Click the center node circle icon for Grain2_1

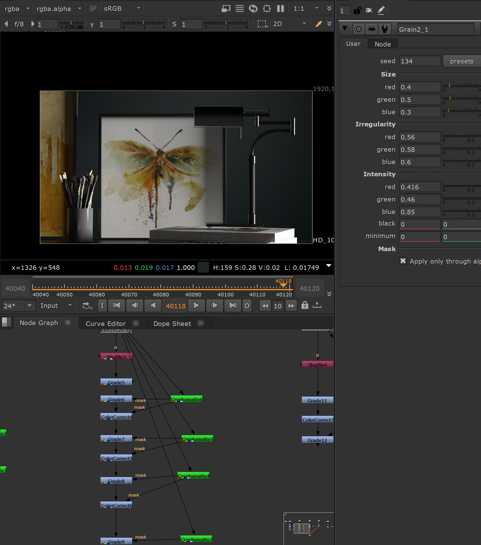tap(358, 29)
